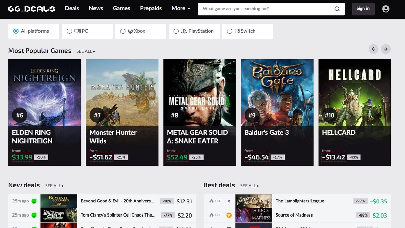Click the #10 rank badge on HELLCARD
This screenshot has width=405, height=228.
pyautogui.click(x=329, y=116)
